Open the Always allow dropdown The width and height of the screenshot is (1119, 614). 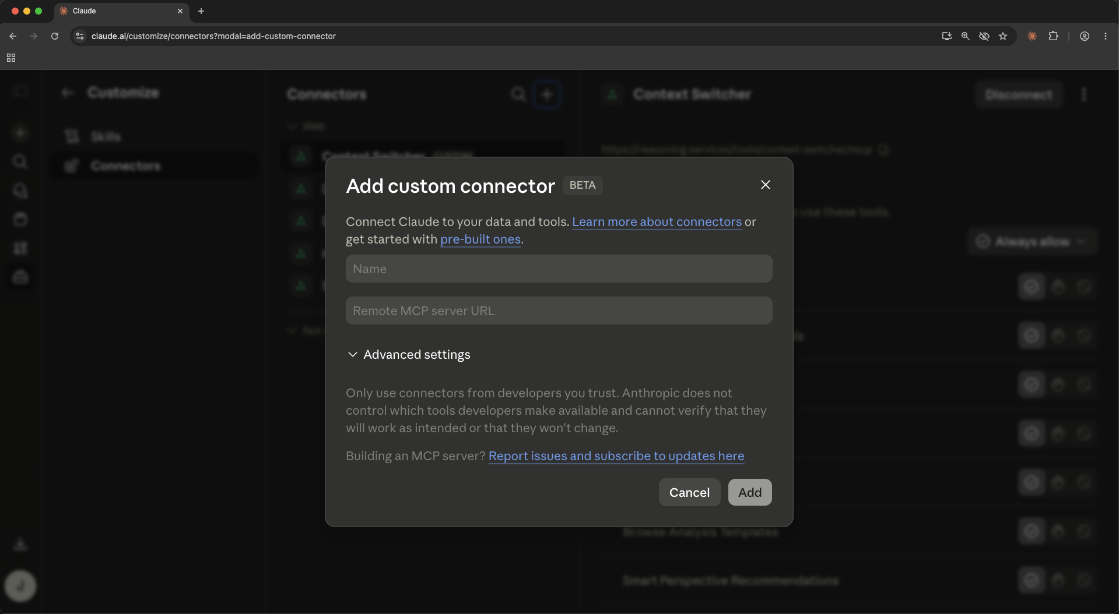click(x=1032, y=241)
